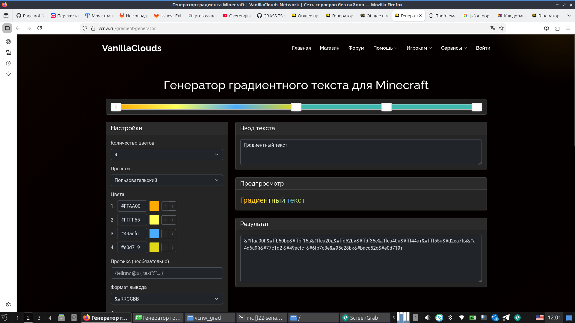Open the sidebar settings gear
The height and width of the screenshot is (323, 575).
8,304
